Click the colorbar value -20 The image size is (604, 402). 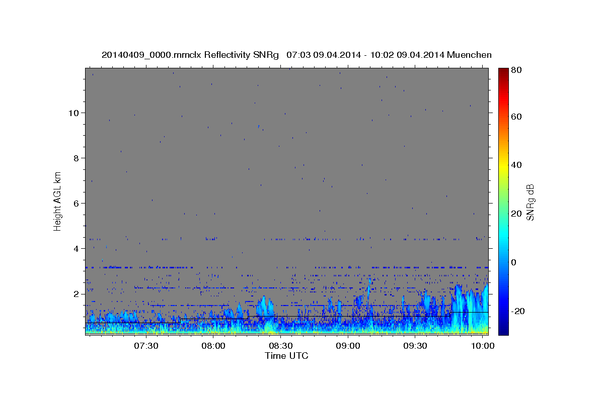(518, 311)
